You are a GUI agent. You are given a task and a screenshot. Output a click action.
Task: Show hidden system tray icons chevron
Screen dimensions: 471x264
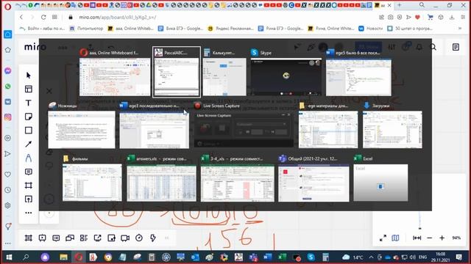click(x=371, y=257)
